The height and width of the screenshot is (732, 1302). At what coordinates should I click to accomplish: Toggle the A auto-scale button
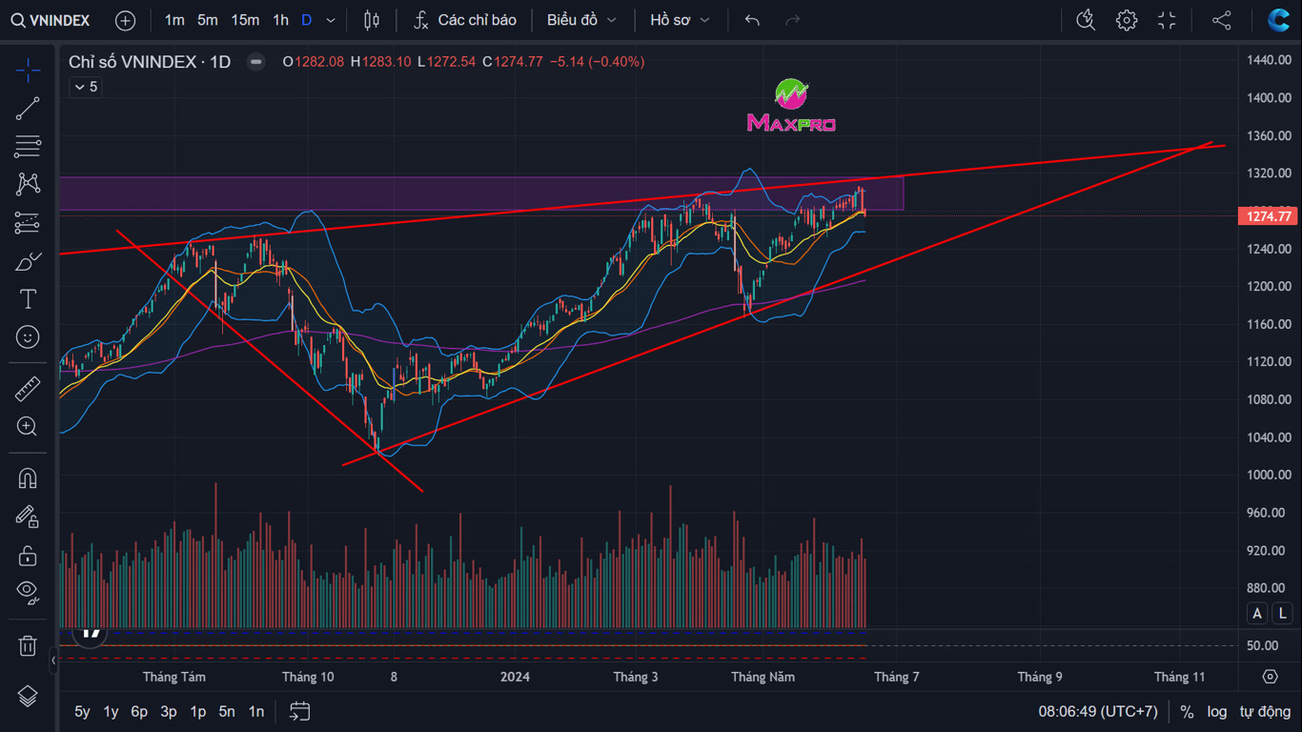coord(1258,614)
